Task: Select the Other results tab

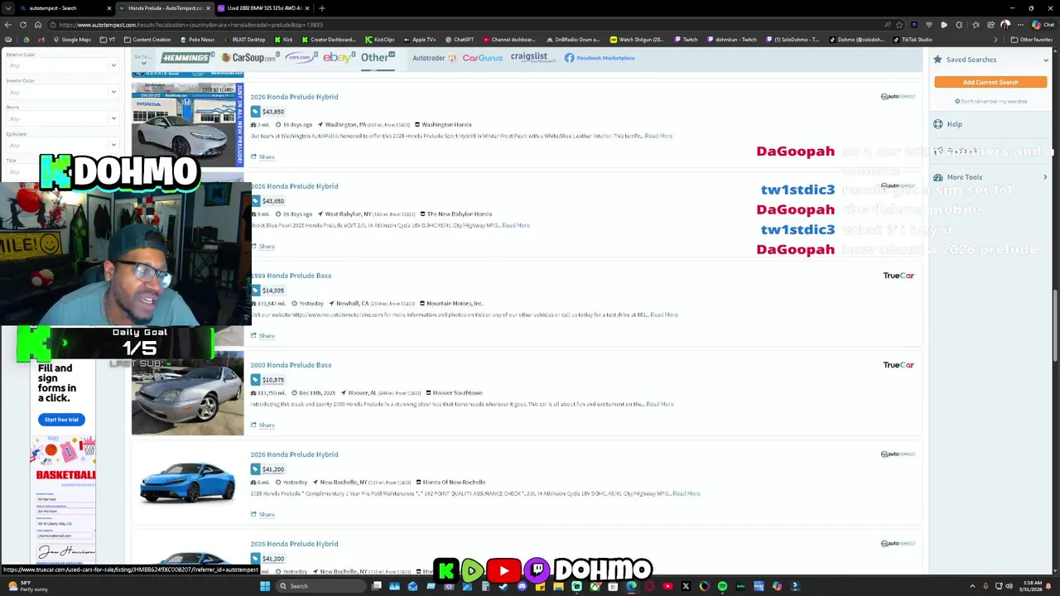Action: click(377, 58)
